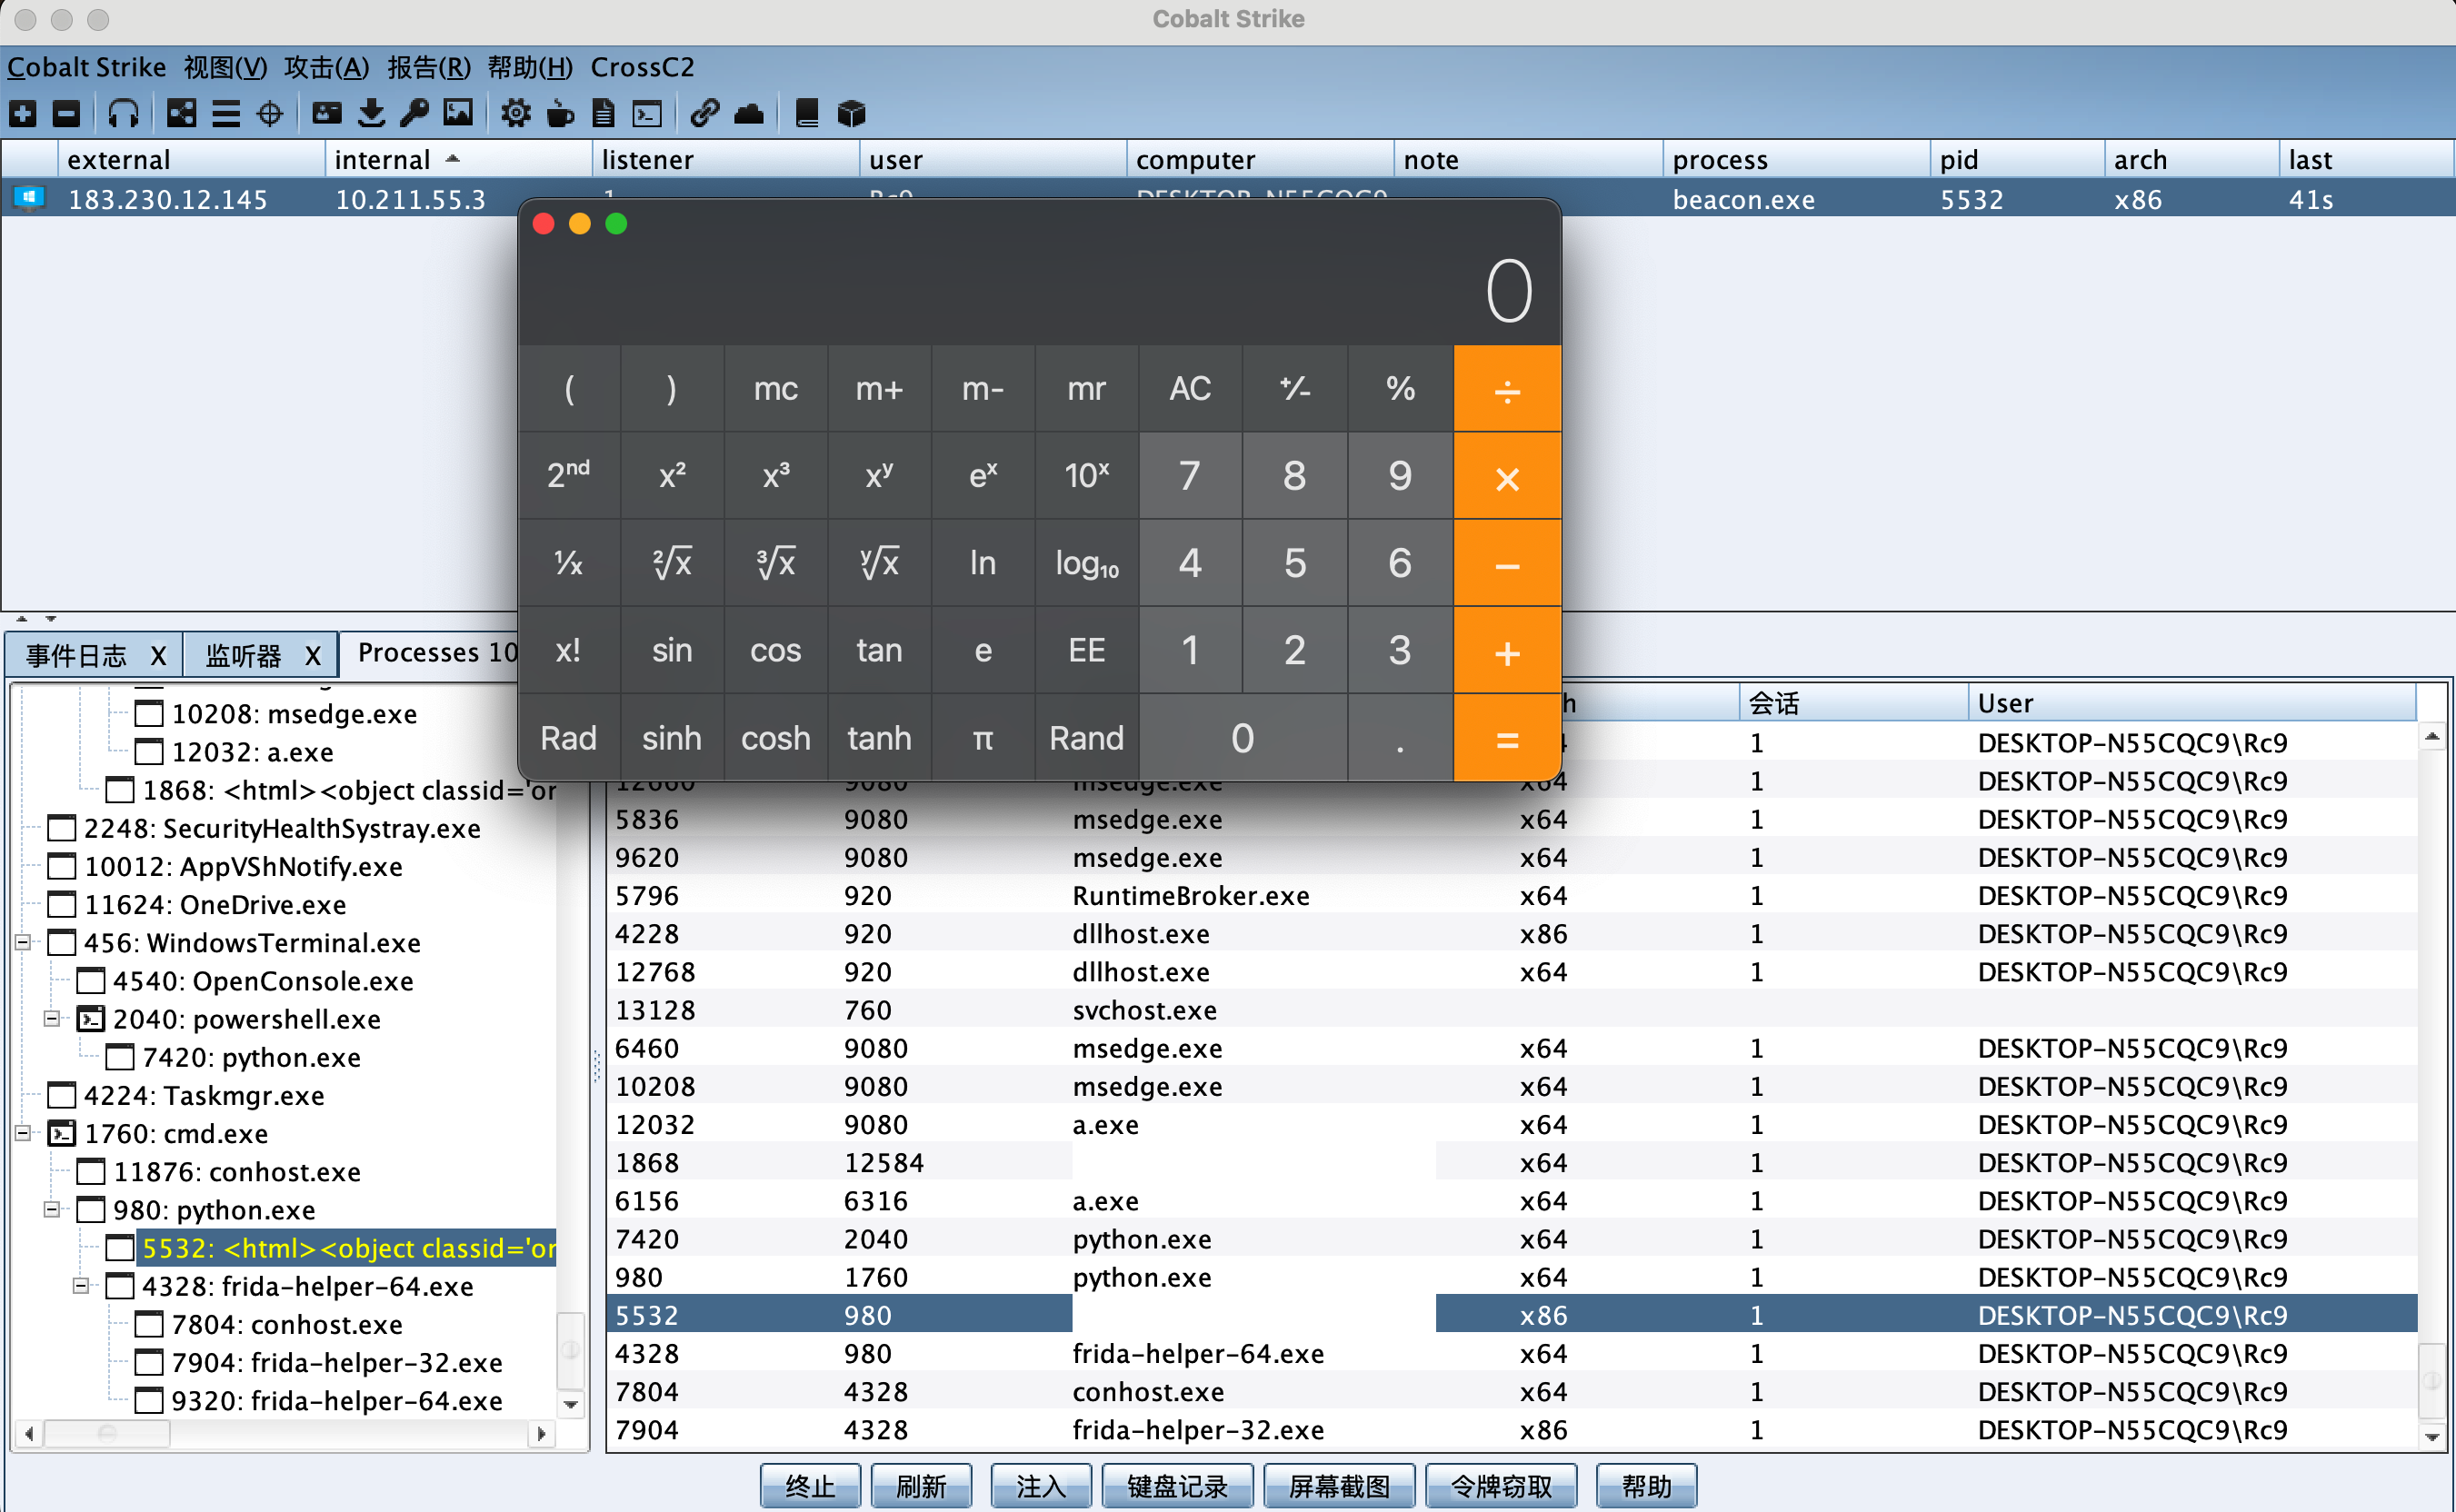
Task: Toggle Rad mode in Calculator
Action: [x=568, y=738]
